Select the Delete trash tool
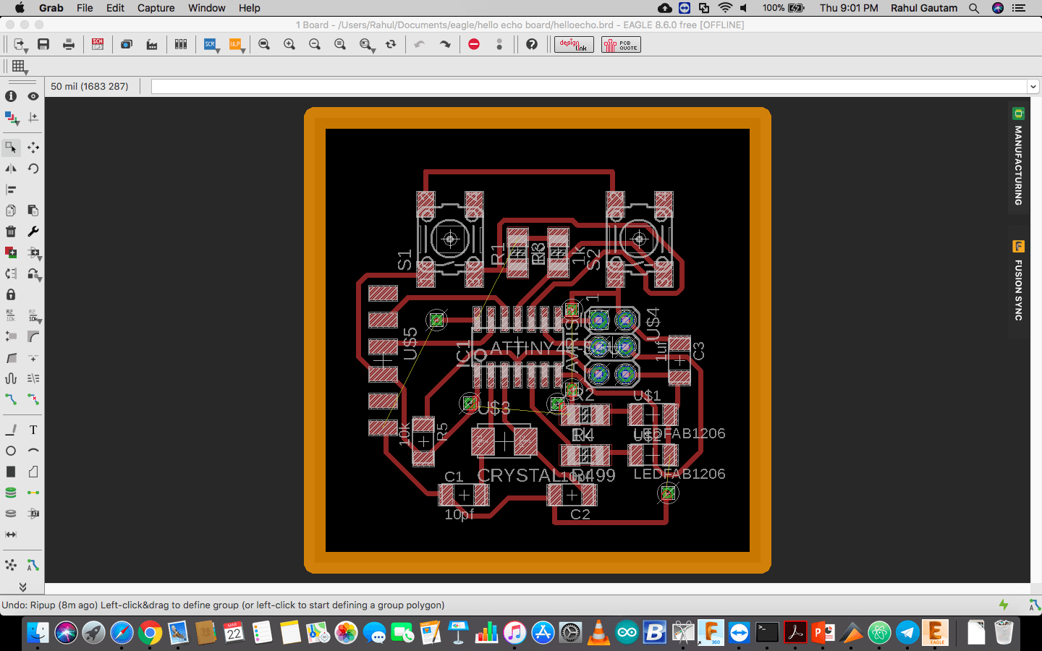 click(11, 231)
